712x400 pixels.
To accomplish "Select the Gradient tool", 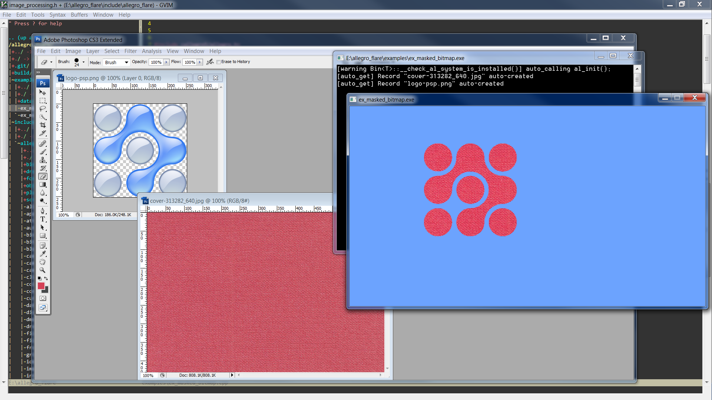I will [x=43, y=185].
